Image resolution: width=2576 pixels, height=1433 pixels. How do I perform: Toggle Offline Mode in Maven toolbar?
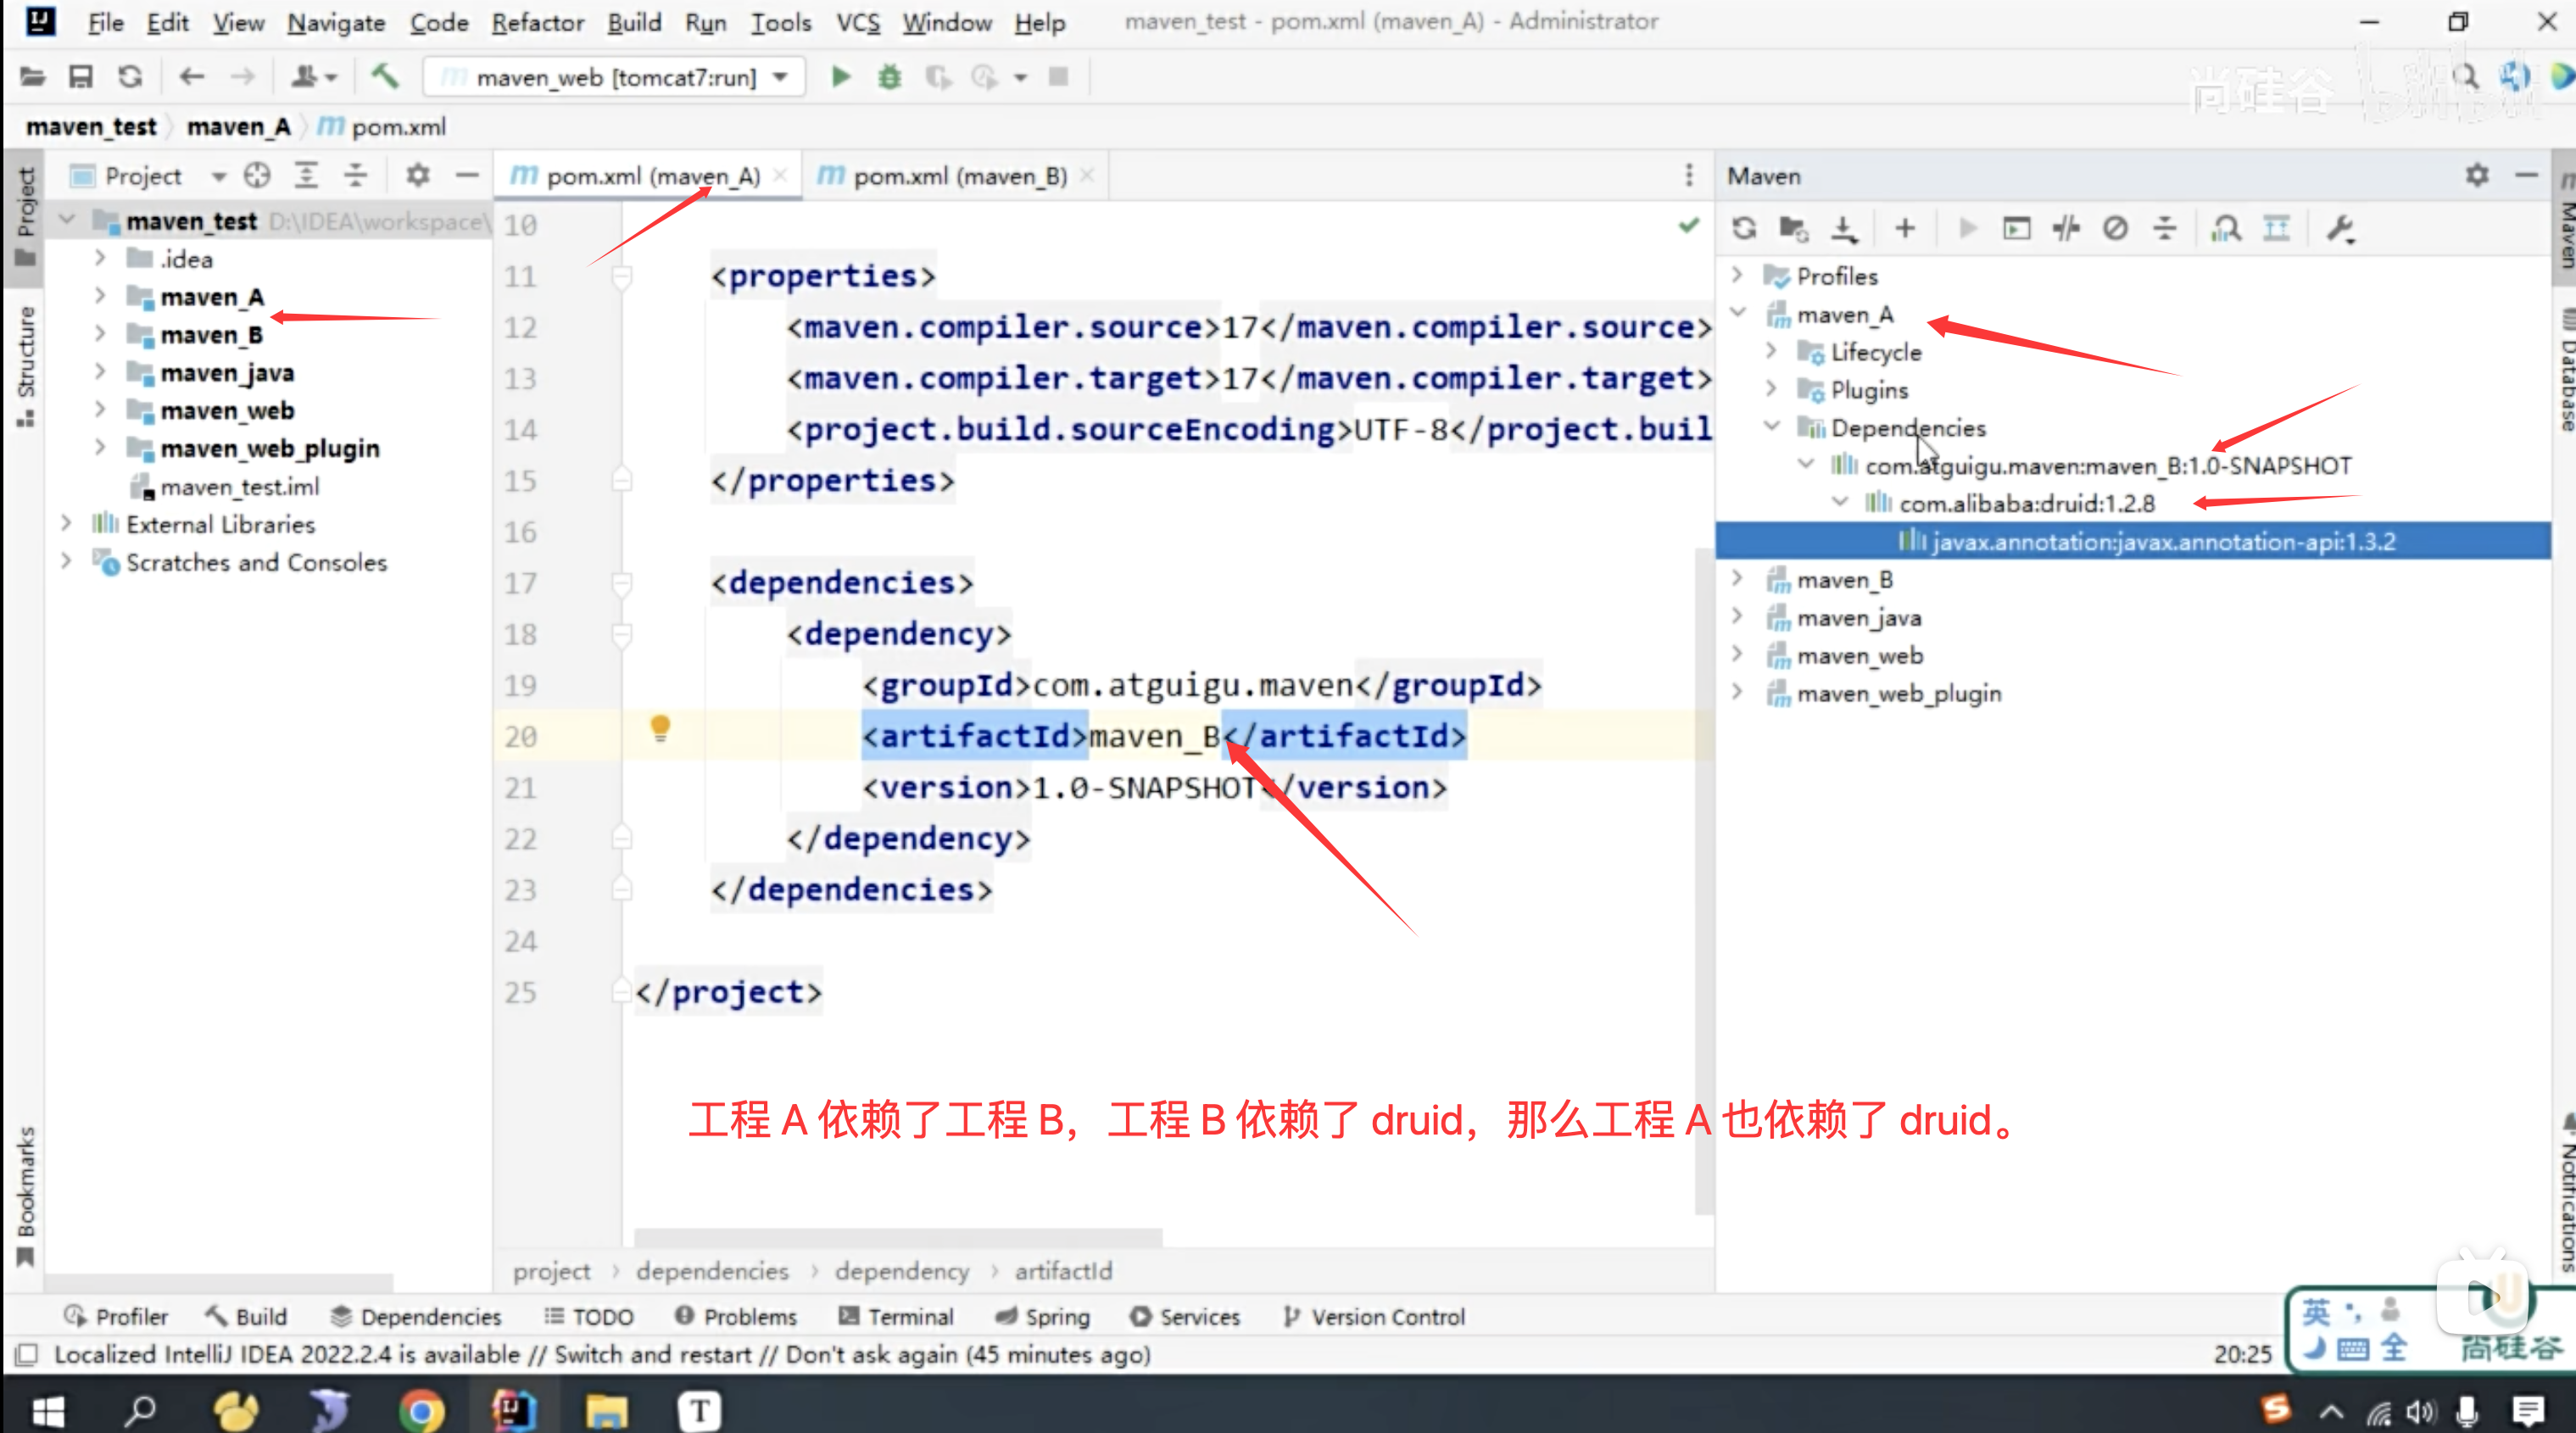pos(2066,229)
